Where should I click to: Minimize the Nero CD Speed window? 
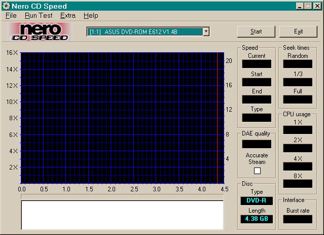click(300, 6)
